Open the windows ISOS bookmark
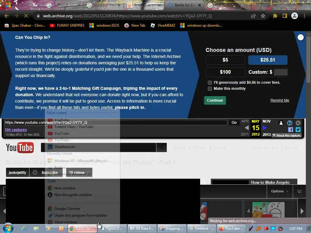Screen dimensions: 311x233 coord(104,25)
